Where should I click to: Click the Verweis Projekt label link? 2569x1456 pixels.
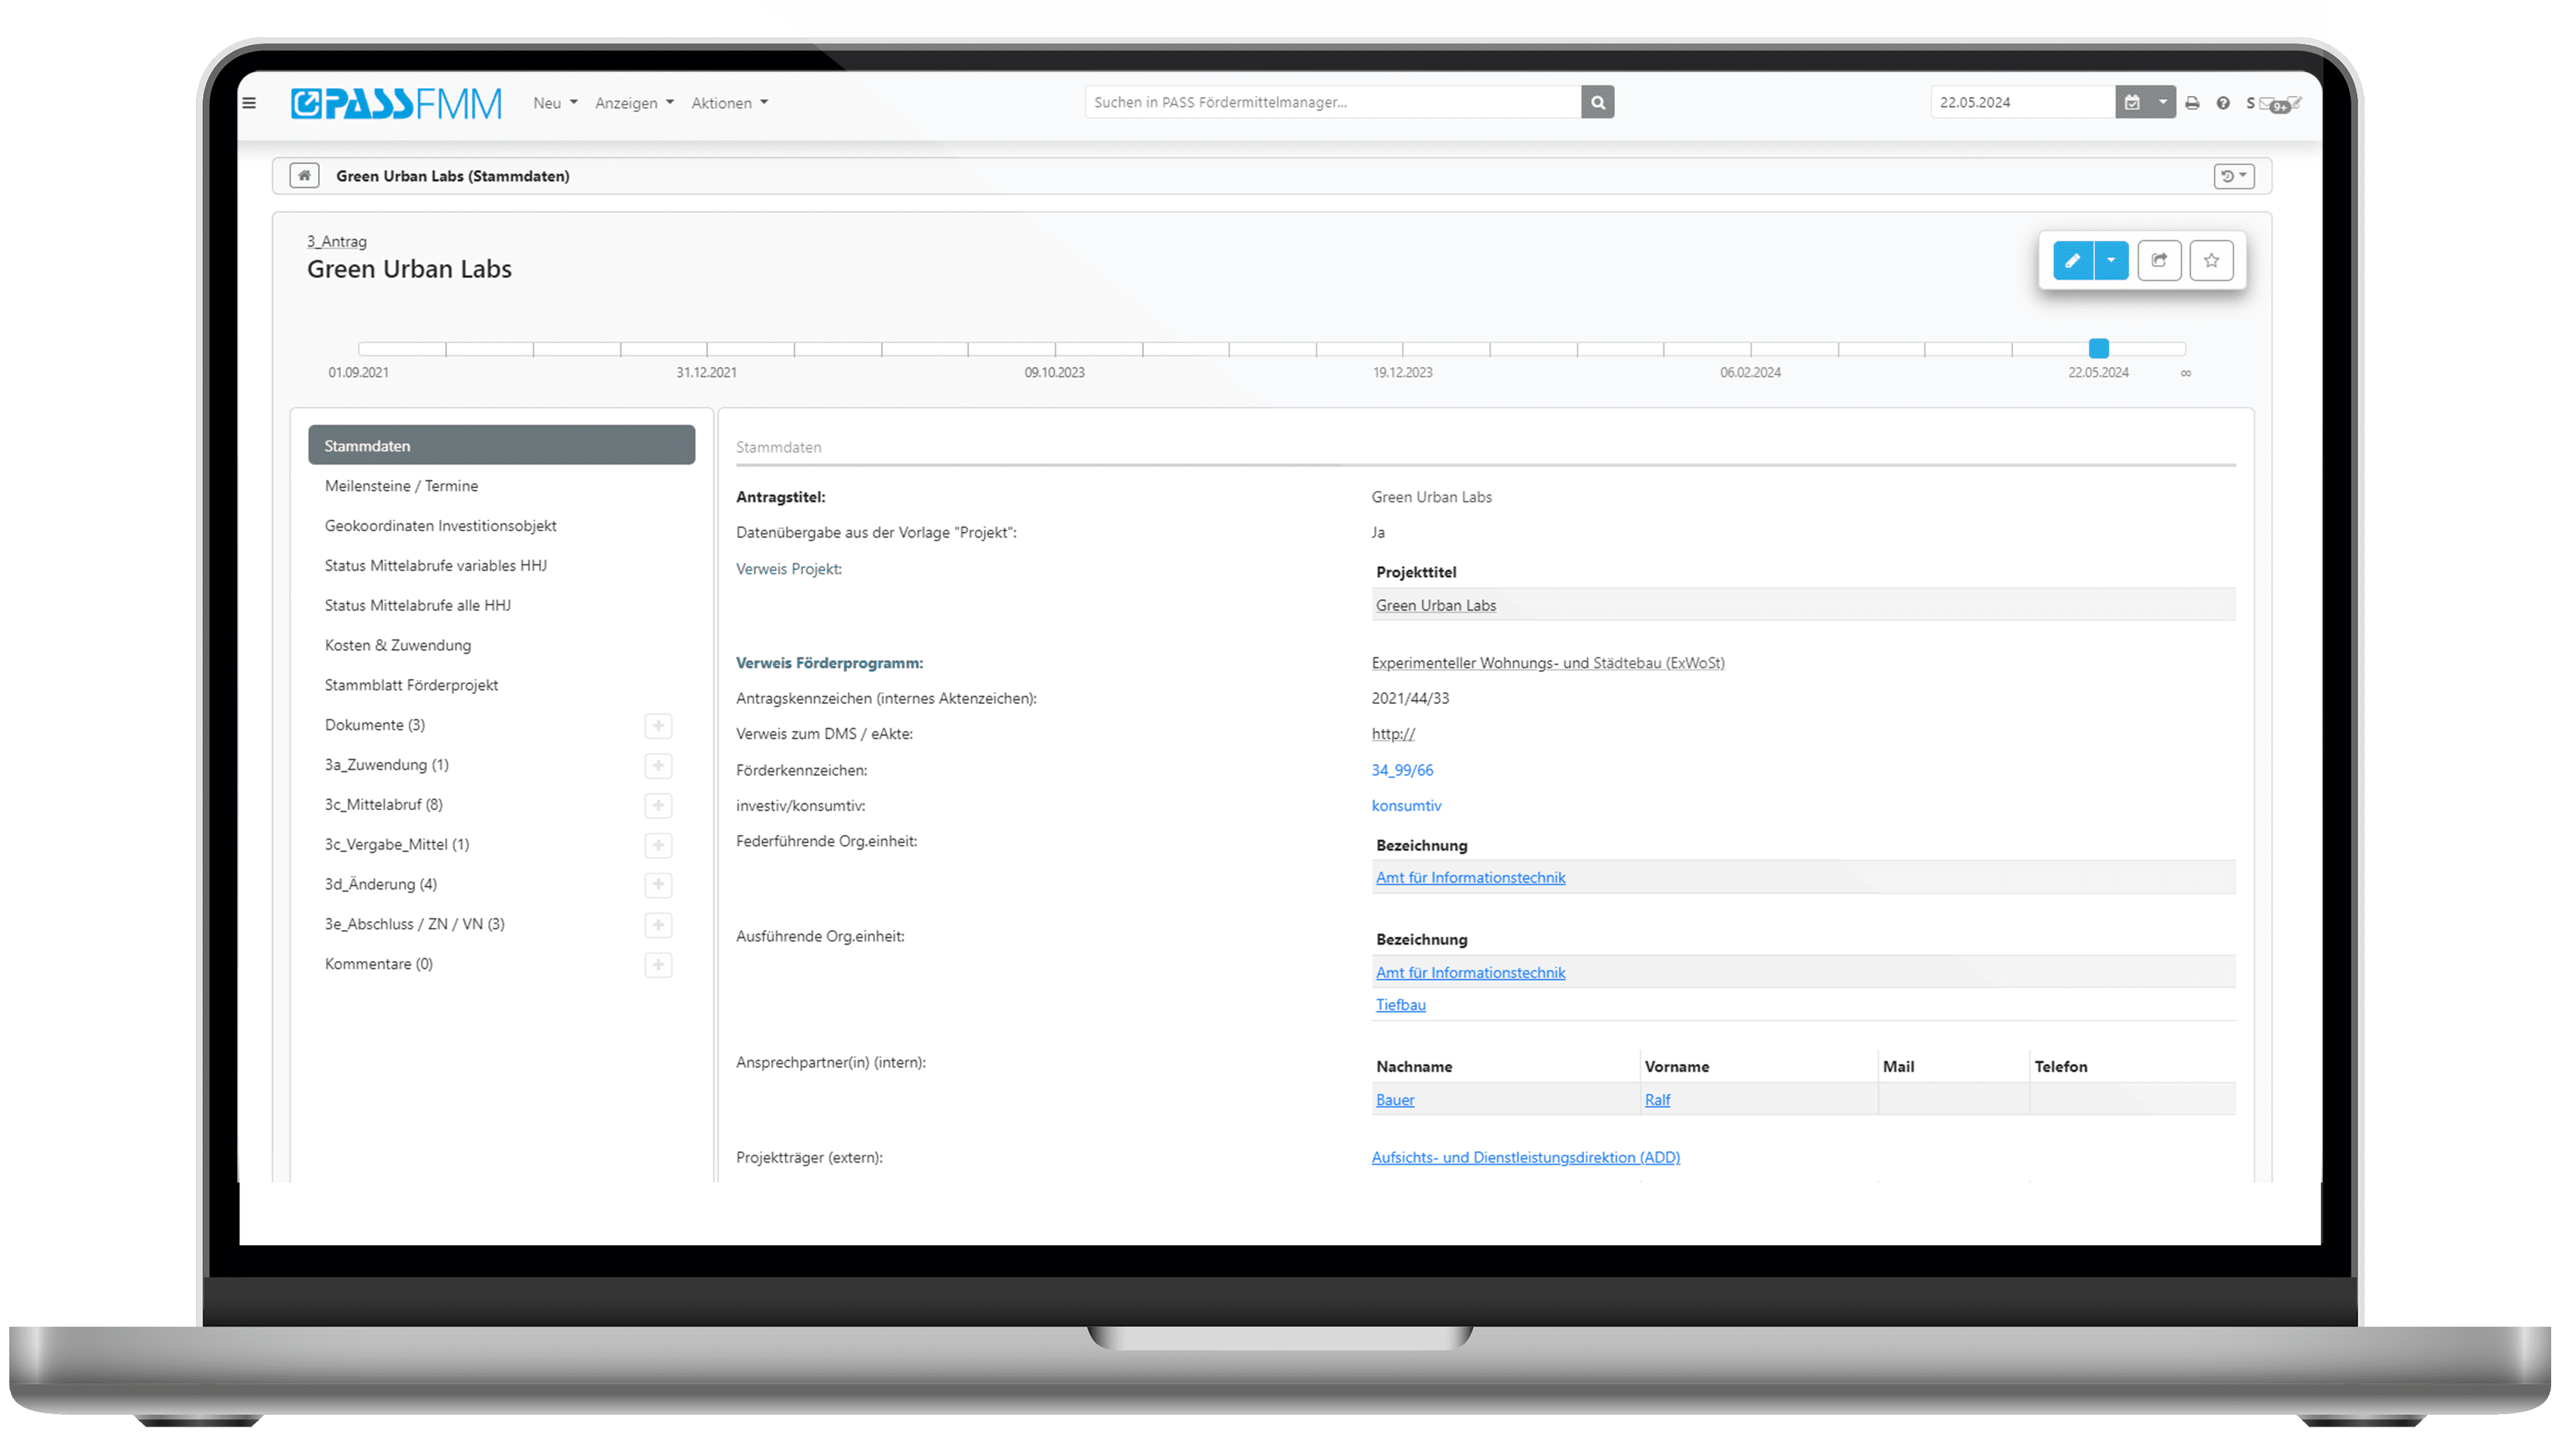pyautogui.click(x=788, y=570)
